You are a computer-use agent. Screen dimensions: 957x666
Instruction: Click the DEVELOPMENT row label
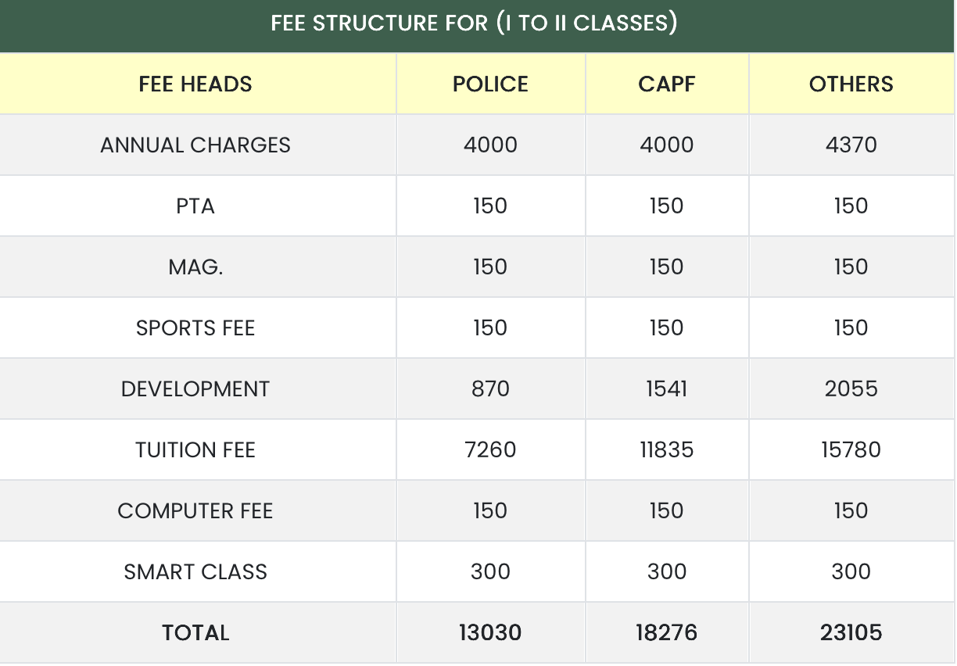(x=195, y=389)
